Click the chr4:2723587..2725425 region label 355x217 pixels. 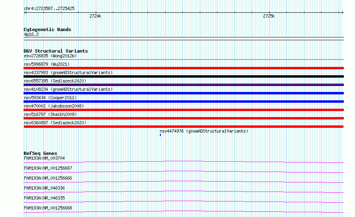coord(49,8)
